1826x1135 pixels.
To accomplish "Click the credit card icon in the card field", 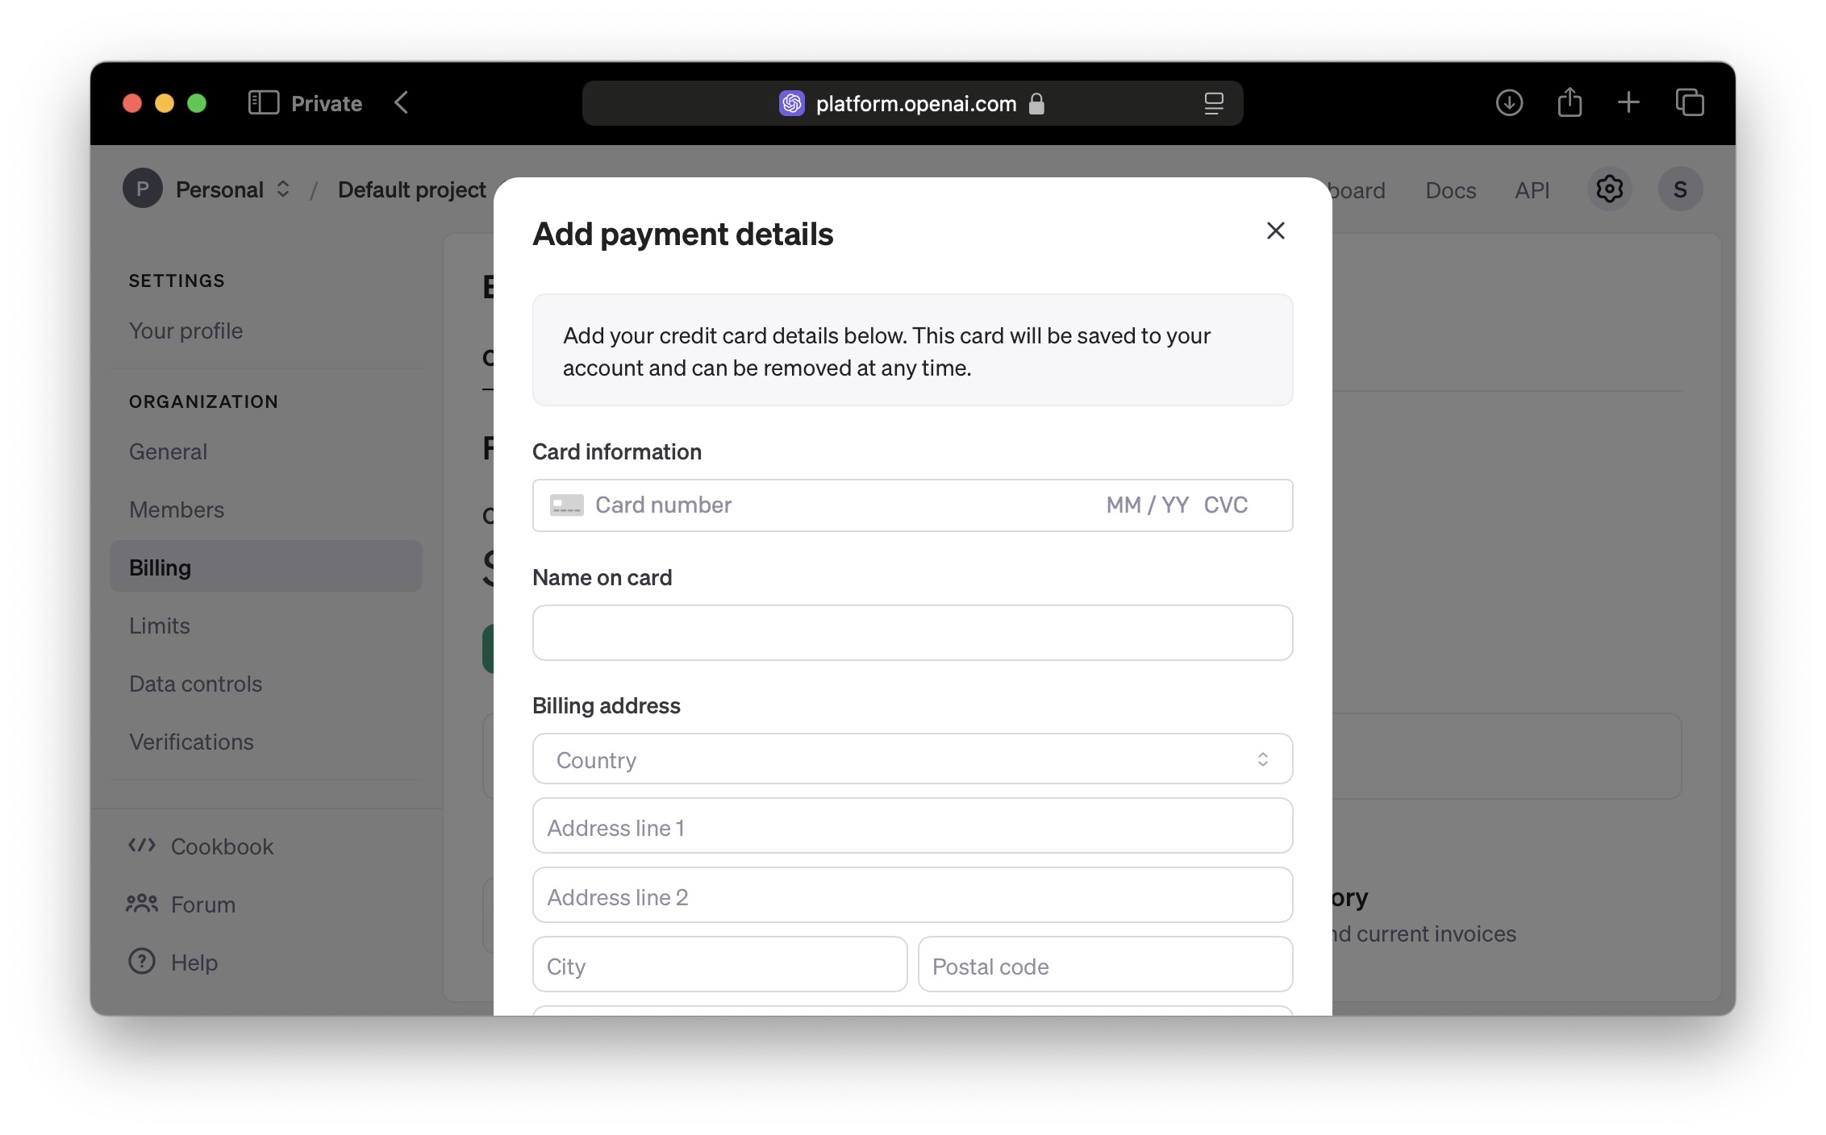I will [x=566, y=505].
